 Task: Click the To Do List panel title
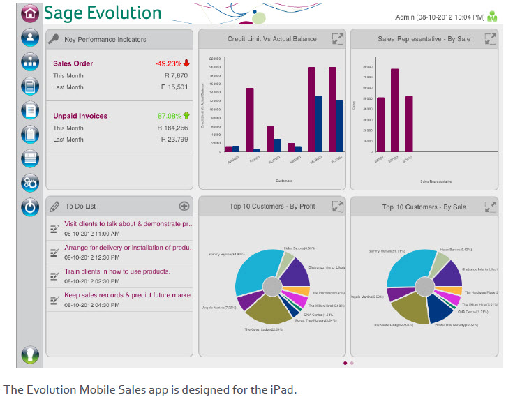click(81, 206)
